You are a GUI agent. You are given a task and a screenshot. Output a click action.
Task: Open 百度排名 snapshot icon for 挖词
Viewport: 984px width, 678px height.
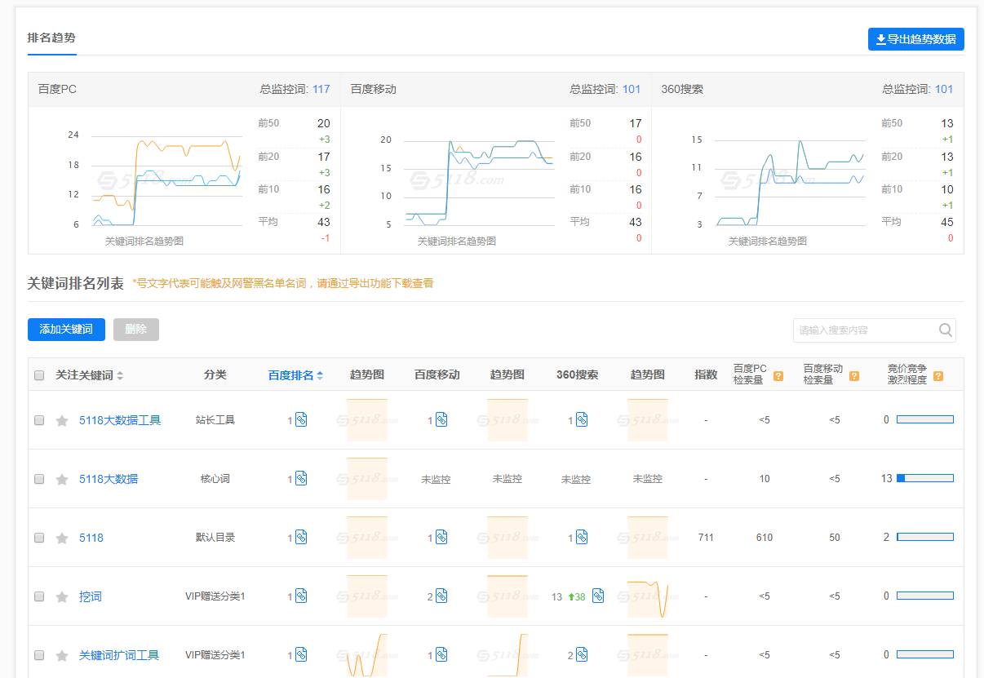click(x=301, y=596)
